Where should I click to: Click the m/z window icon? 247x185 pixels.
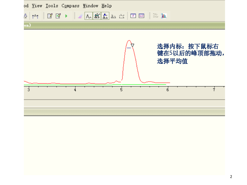click(141, 16)
